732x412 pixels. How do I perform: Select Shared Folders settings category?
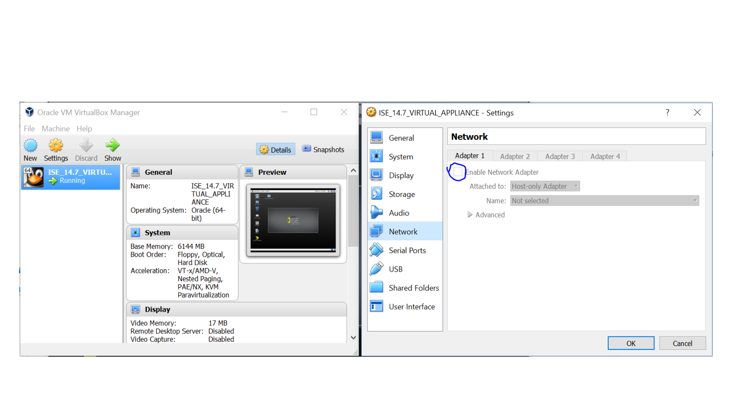pos(414,288)
